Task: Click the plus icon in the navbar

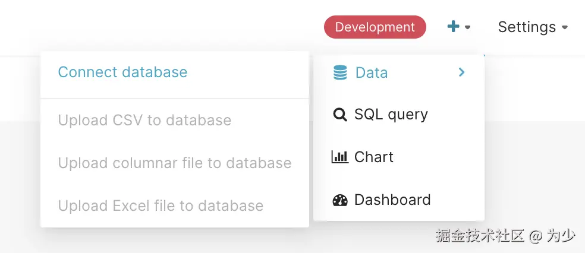Action: 453,27
